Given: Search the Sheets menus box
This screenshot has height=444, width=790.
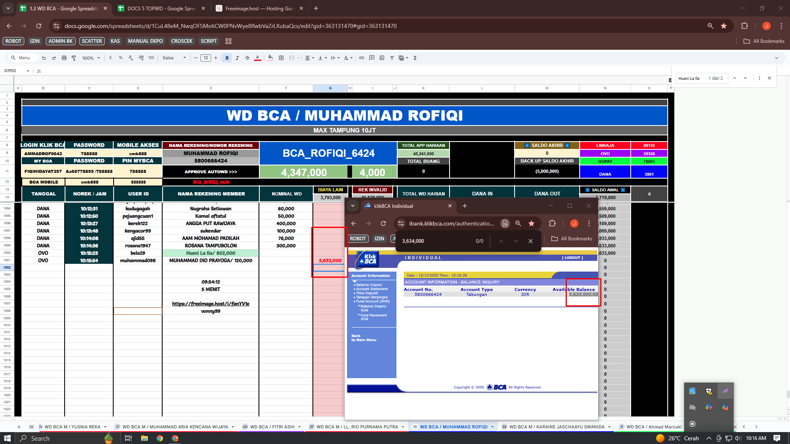Looking at the screenshot, I should [23, 58].
